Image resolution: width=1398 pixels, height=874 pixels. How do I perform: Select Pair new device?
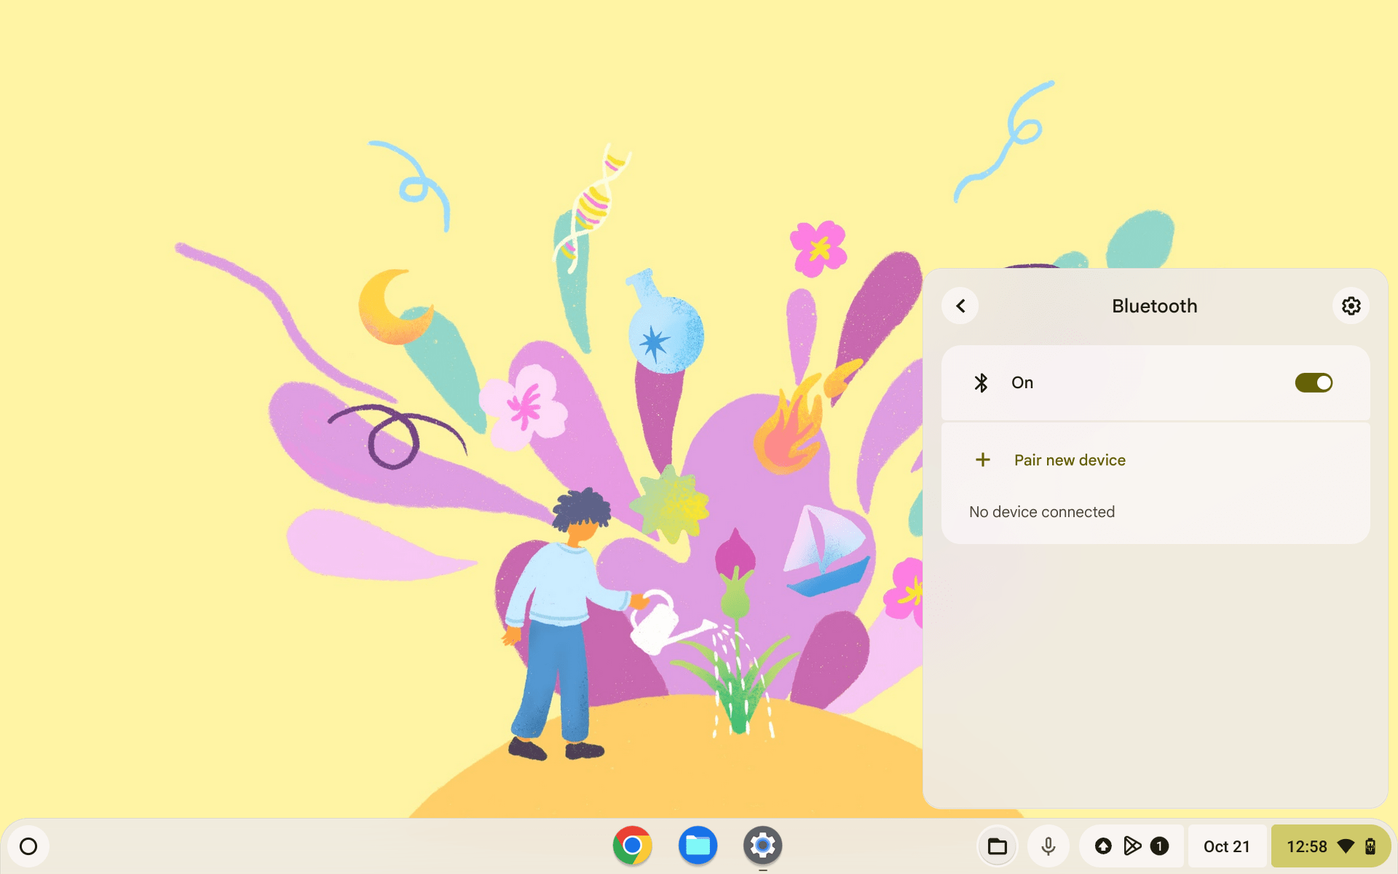(1070, 460)
